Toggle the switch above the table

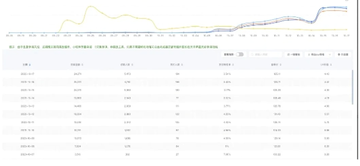pyautogui.click(x=239, y=54)
